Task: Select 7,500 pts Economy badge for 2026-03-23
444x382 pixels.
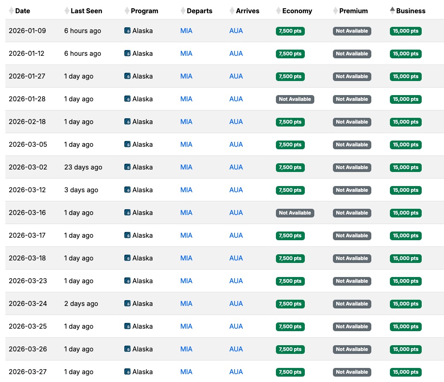Action: [290, 281]
